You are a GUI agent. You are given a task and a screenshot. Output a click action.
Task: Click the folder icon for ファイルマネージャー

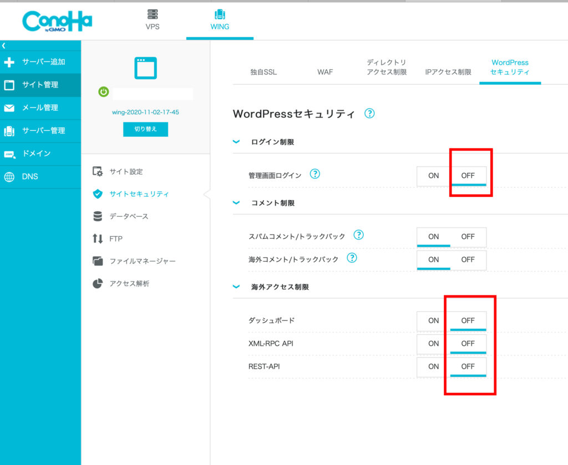(98, 261)
